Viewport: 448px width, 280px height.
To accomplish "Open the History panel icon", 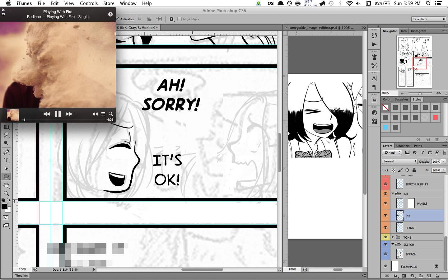I will click(x=374, y=35).
